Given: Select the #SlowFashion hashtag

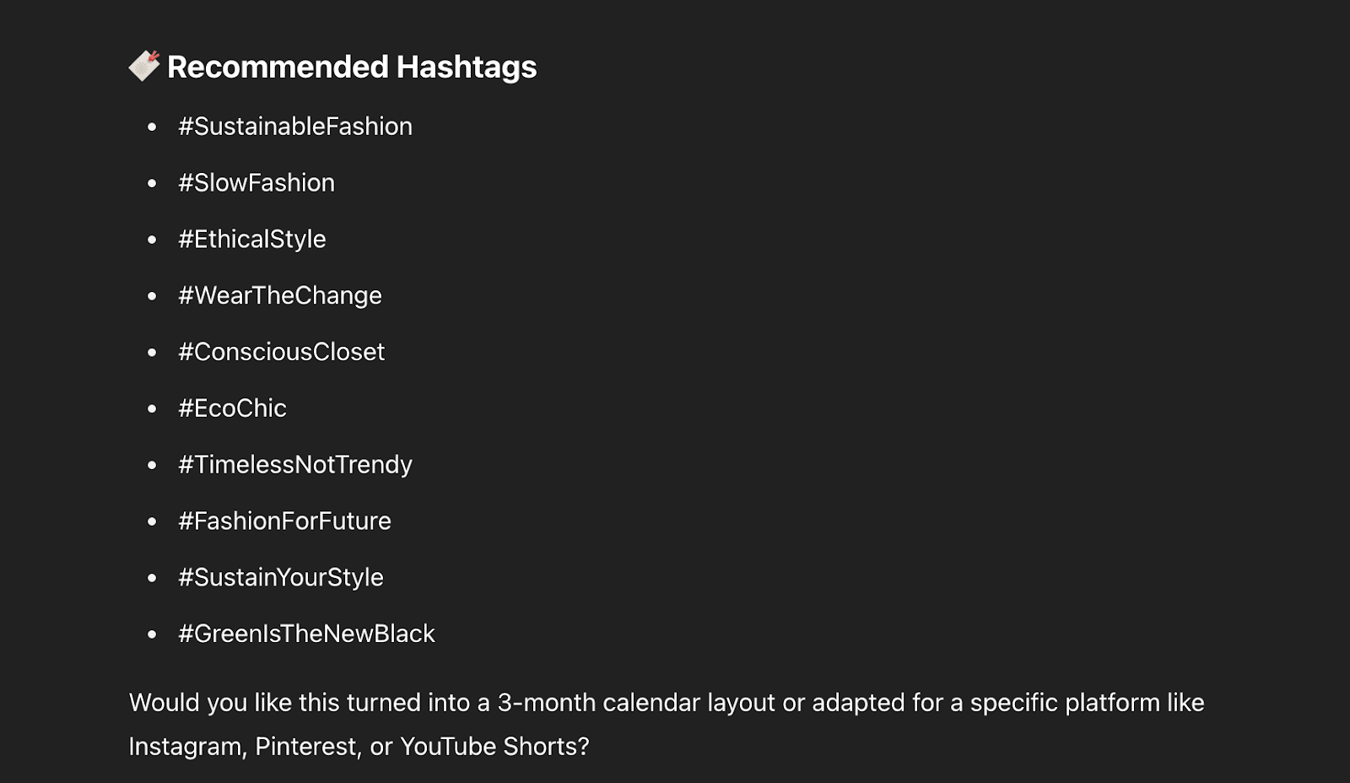Looking at the screenshot, I should (x=256, y=183).
